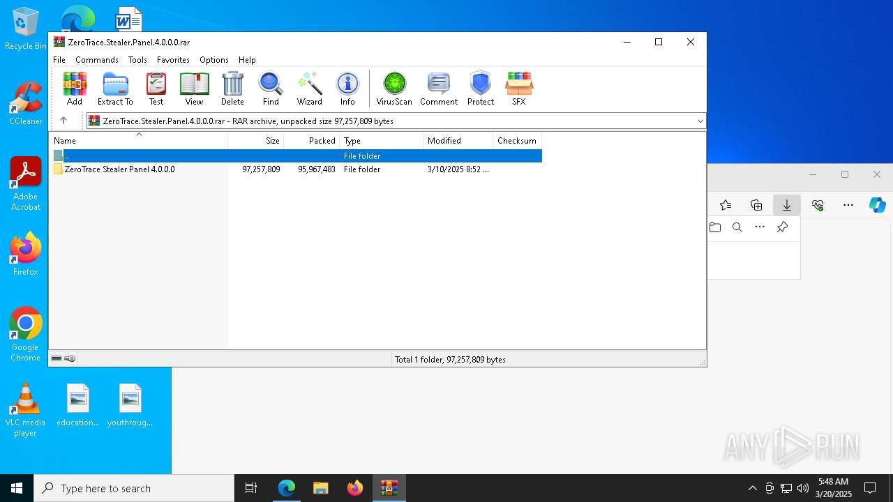Open Google Chrome desktop shortcut

point(26,335)
